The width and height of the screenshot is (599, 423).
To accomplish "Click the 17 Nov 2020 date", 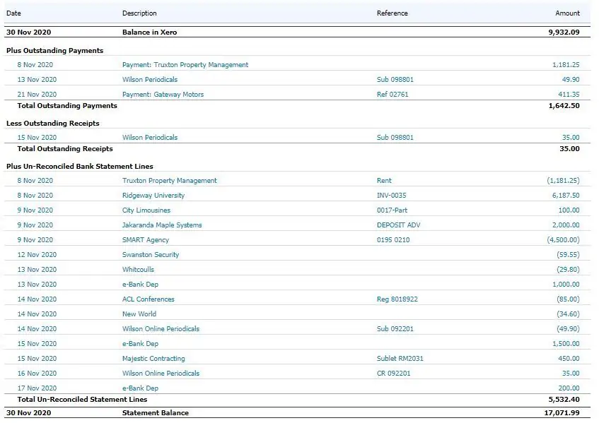I will pyautogui.click(x=37, y=388).
